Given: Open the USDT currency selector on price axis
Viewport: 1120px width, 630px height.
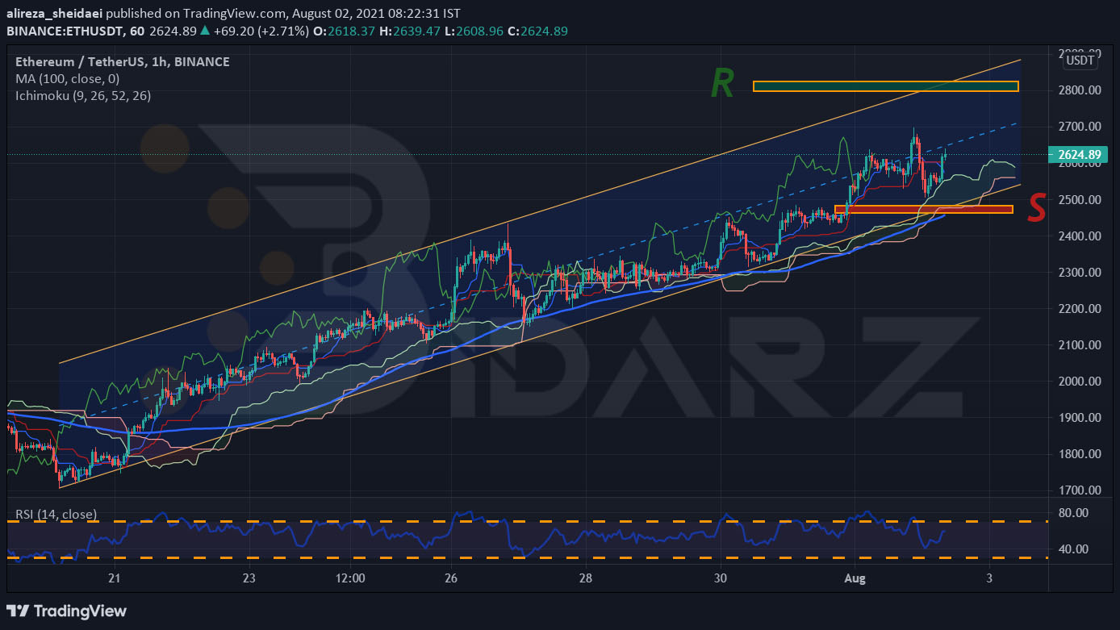Looking at the screenshot, I should point(1080,60).
